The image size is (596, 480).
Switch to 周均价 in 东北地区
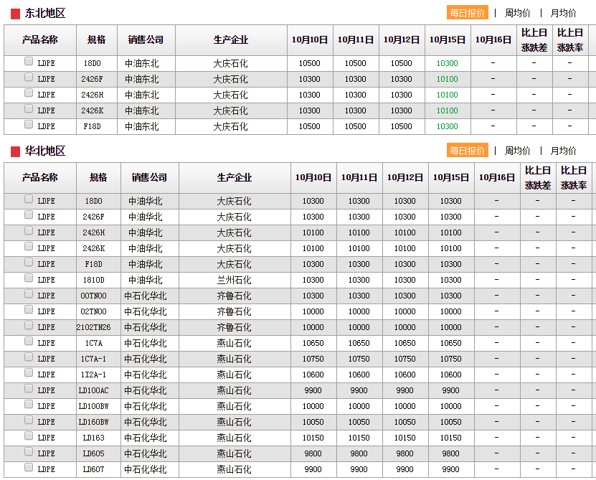click(517, 13)
